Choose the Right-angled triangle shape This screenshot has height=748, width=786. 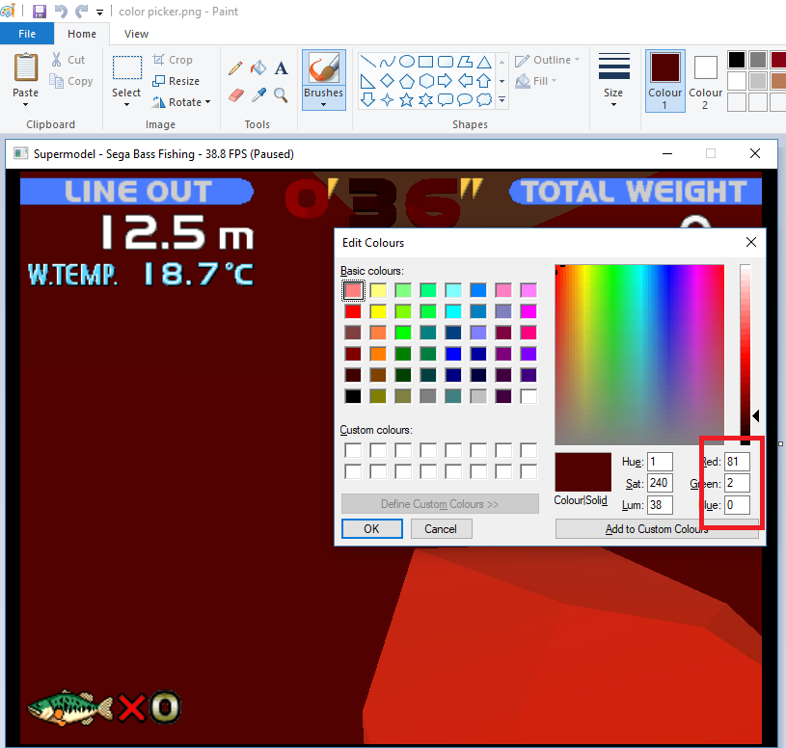click(x=368, y=81)
